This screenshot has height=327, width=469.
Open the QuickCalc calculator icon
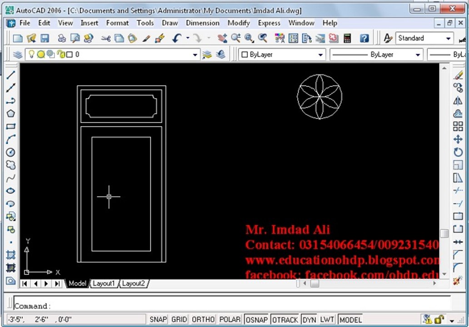(347, 38)
